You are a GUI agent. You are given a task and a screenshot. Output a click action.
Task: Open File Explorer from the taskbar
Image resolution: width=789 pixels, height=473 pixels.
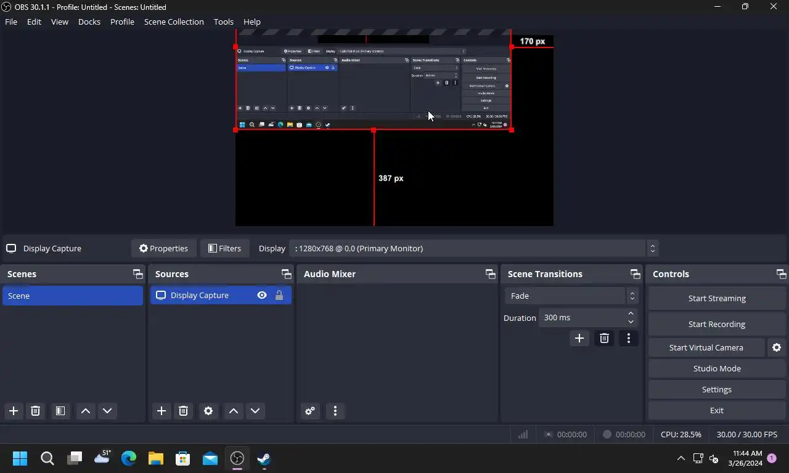tap(155, 458)
